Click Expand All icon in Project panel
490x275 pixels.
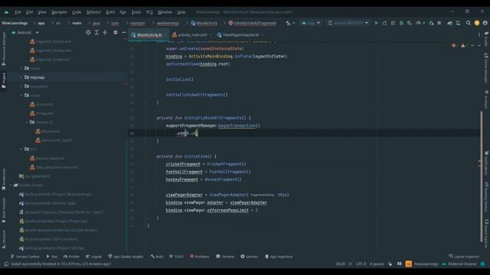(x=96, y=32)
